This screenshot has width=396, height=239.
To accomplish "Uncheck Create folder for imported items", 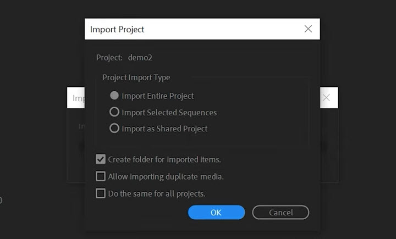I will tap(101, 160).
